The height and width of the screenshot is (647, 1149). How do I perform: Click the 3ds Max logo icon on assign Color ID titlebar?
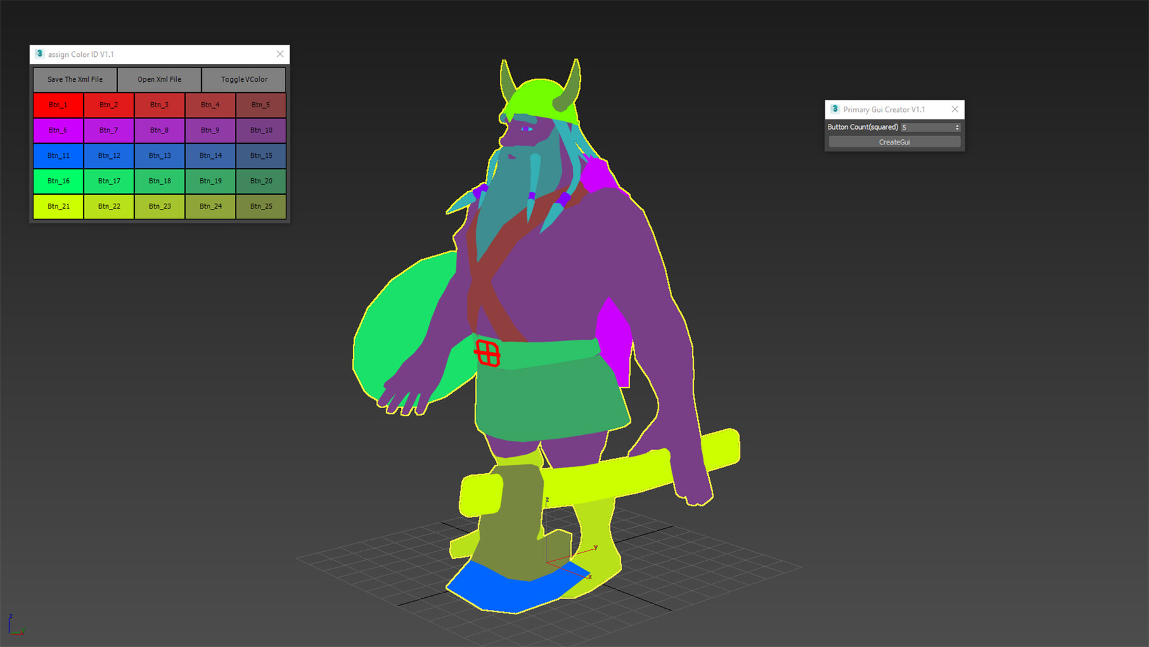coord(40,54)
